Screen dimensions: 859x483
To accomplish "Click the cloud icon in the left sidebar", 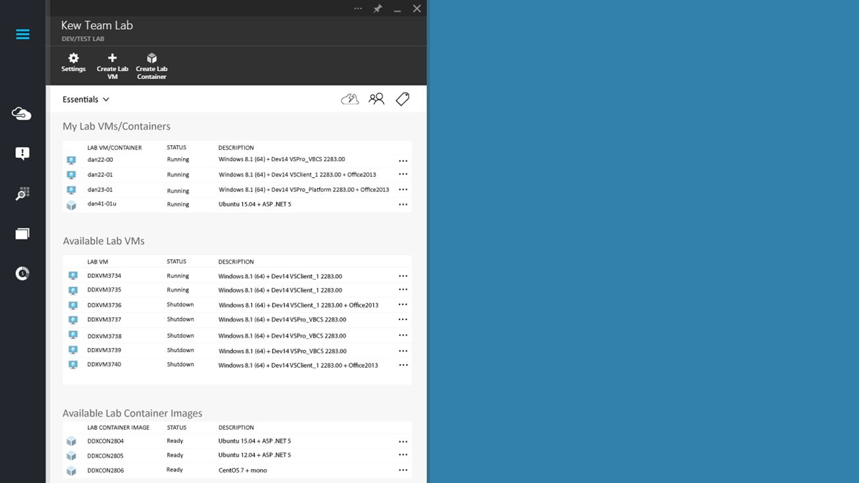I will (x=22, y=114).
